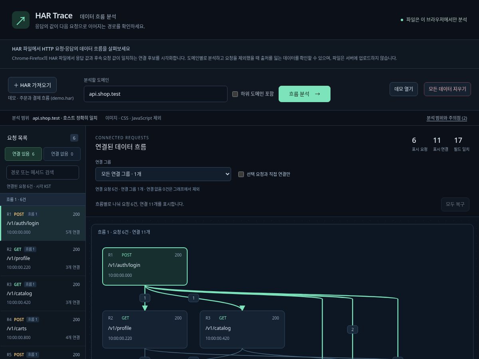Click the 분석할 도메인 input field
479x359 pixels.
click(156, 94)
